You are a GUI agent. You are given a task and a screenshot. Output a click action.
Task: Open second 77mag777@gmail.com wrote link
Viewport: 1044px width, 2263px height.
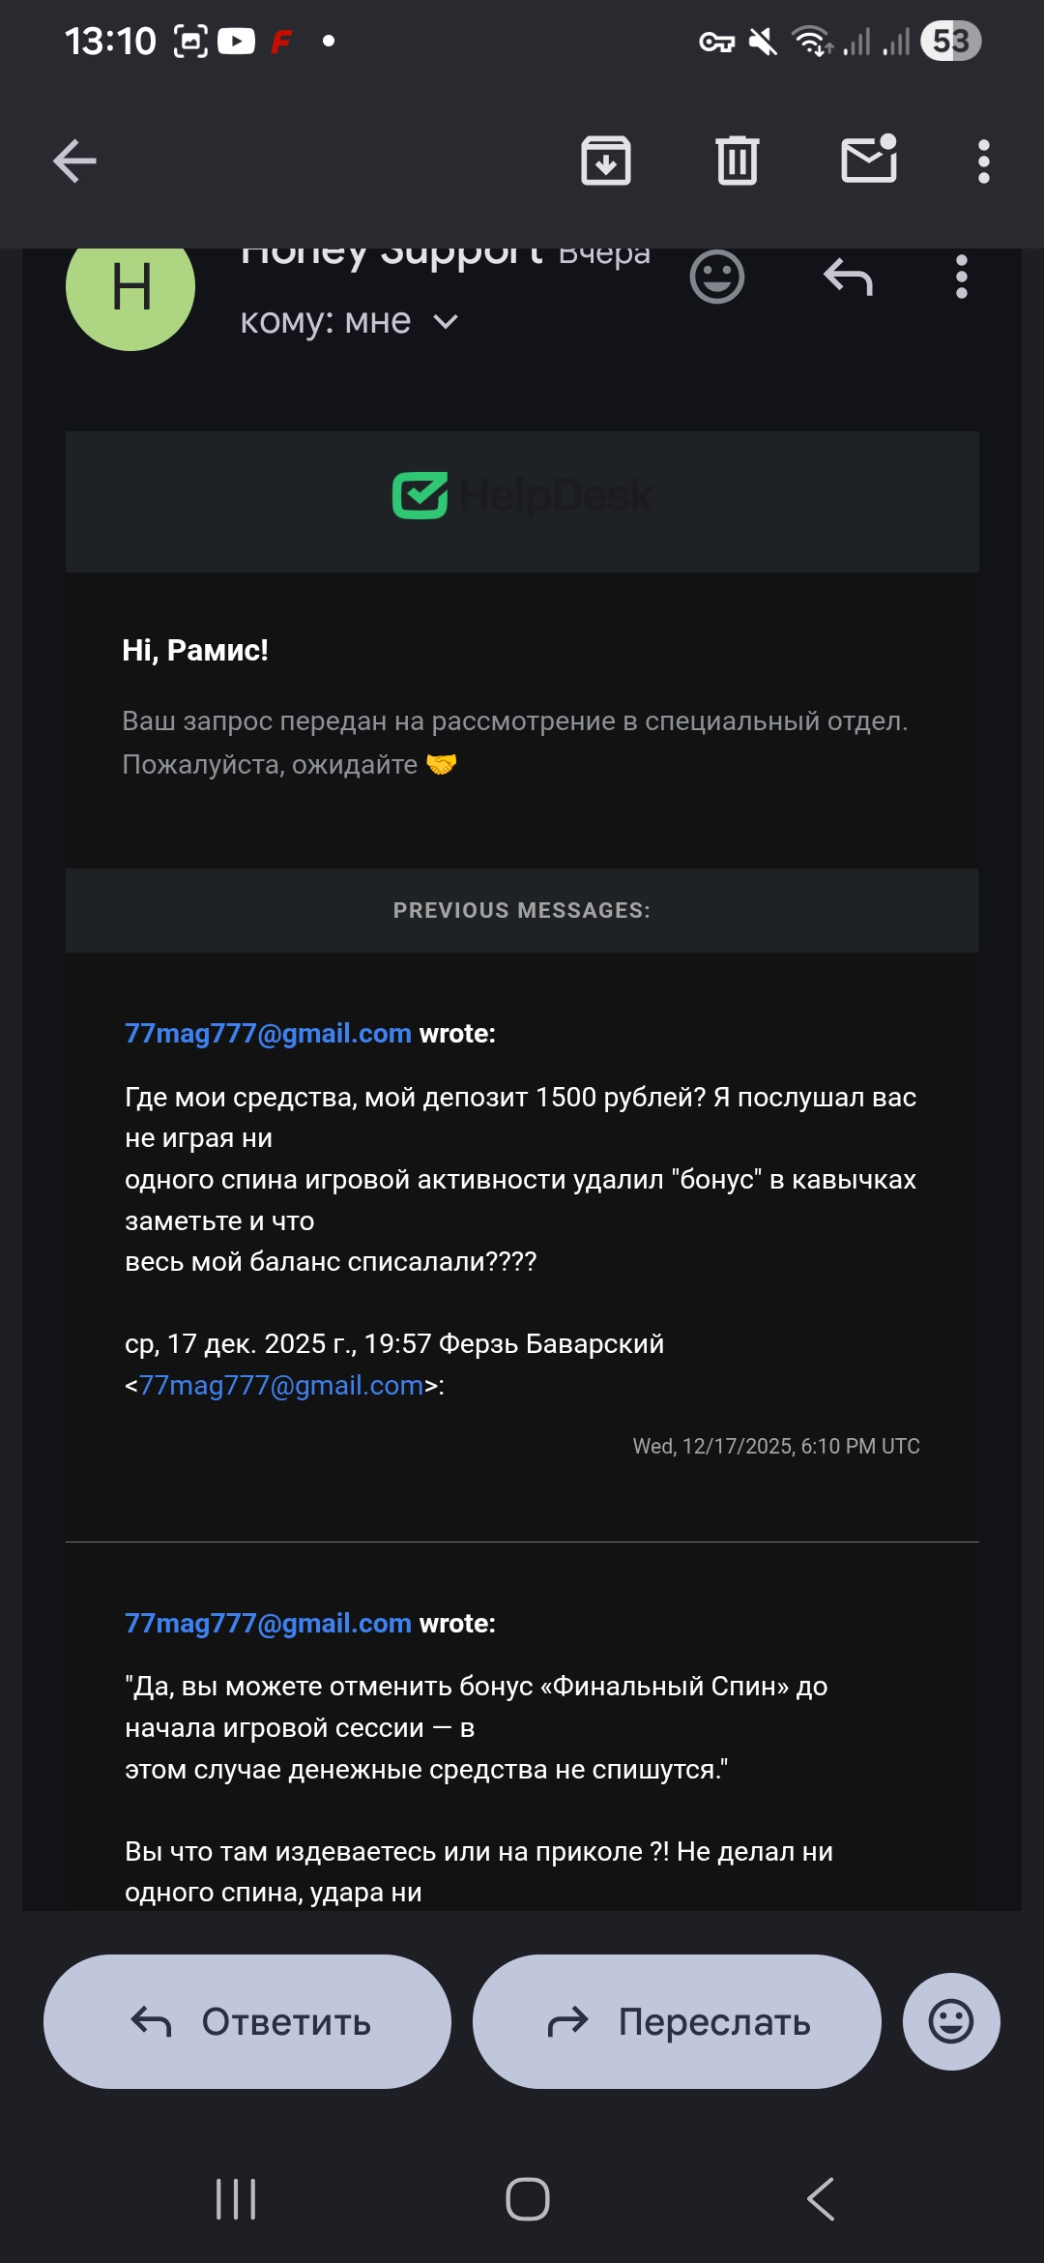pos(268,1624)
